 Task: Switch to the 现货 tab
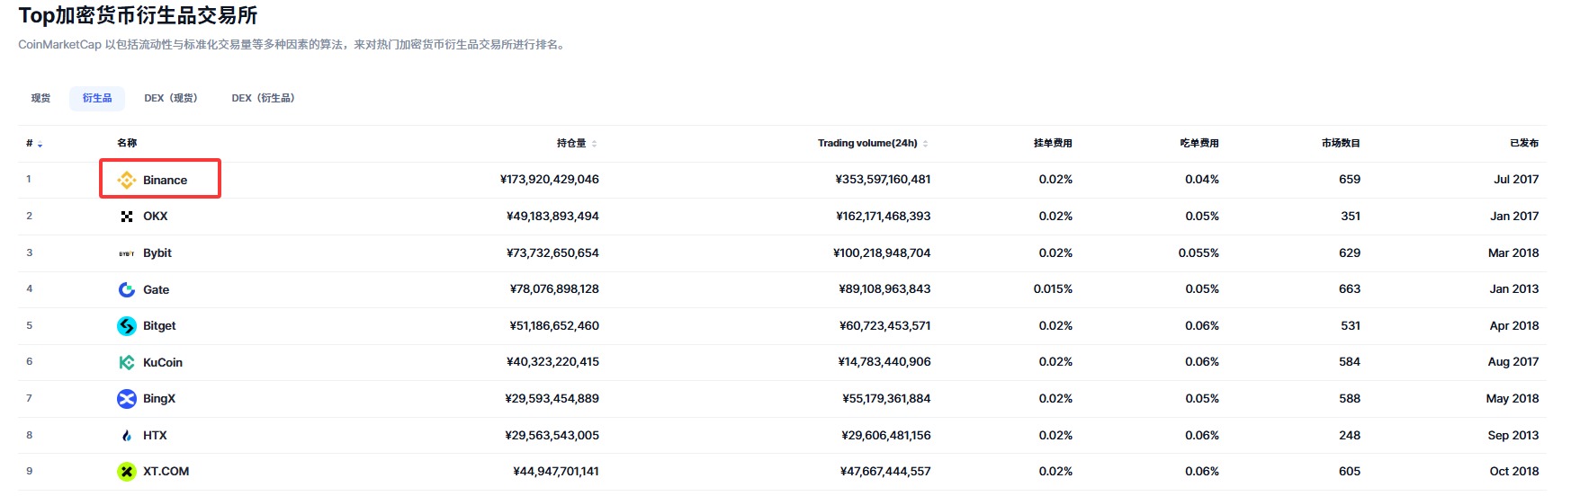(40, 98)
